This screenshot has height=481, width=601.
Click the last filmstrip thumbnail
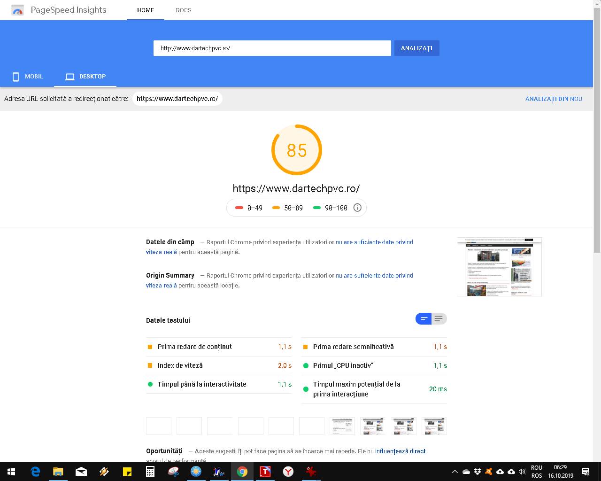[434, 426]
